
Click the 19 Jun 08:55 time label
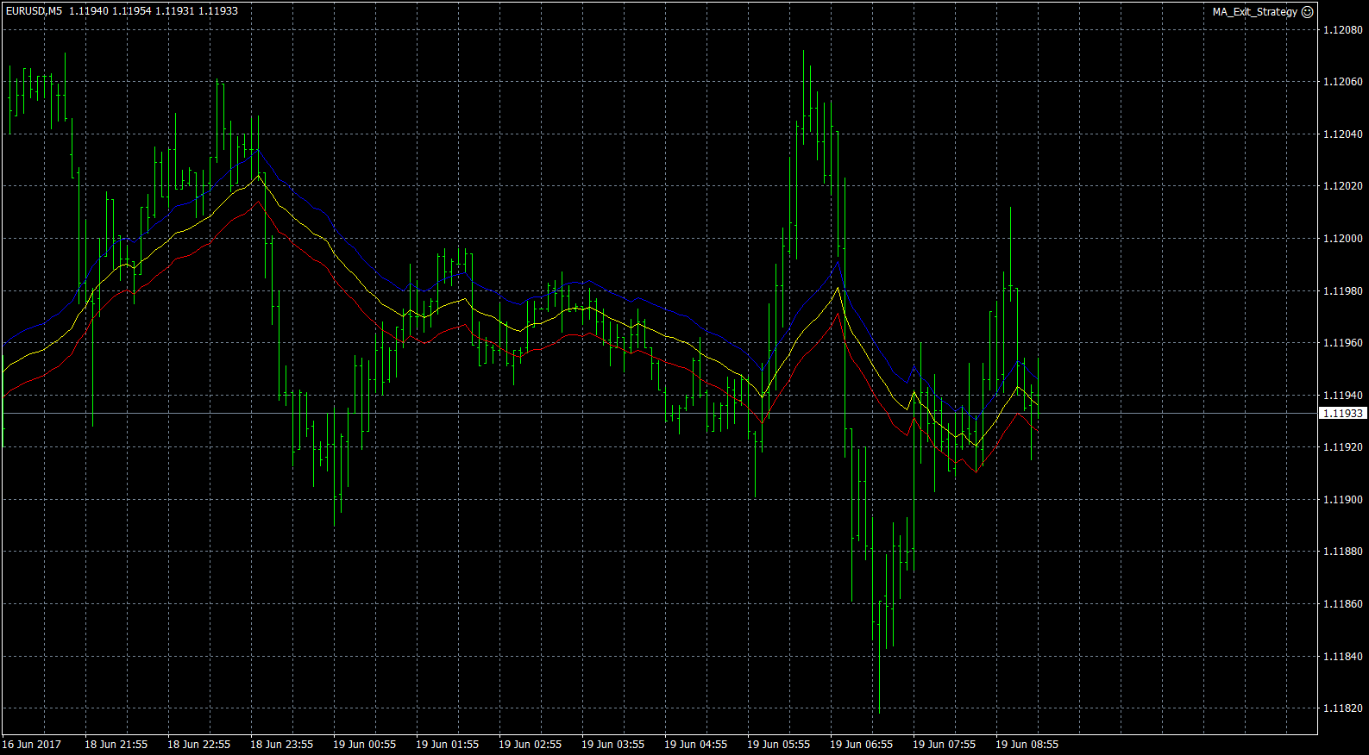click(x=1027, y=745)
